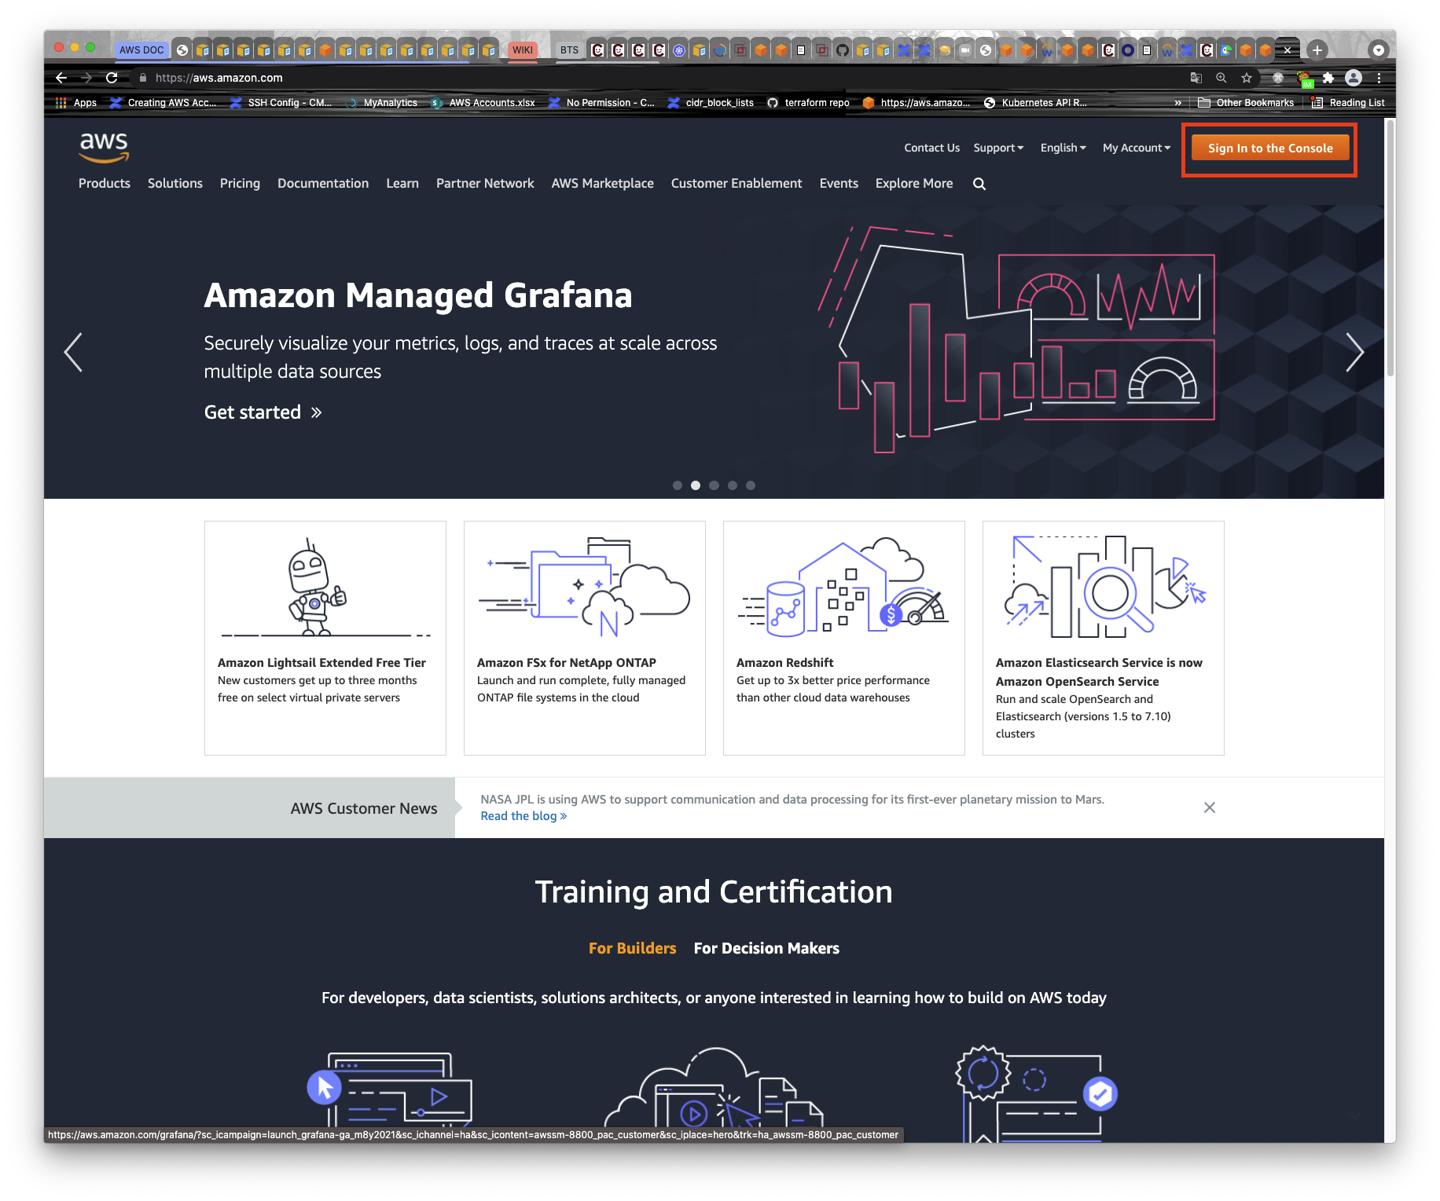Click the site lock icon in address bar
The image size is (1440, 1201).
tap(143, 78)
